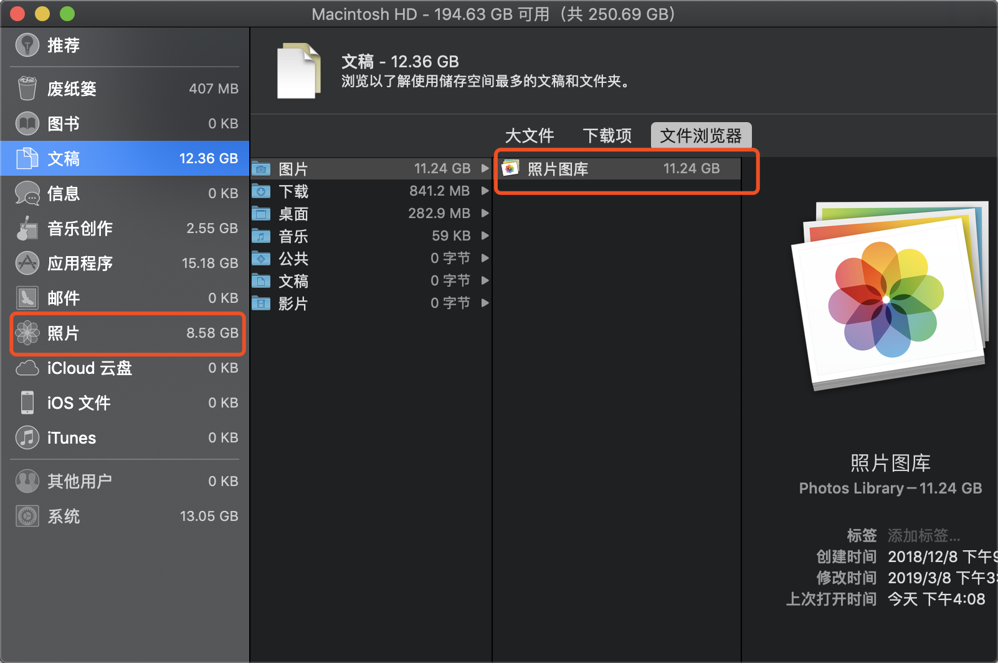Screen dimensions: 998x663
Task: Switch to the 下载项 tab
Action: coord(607,135)
